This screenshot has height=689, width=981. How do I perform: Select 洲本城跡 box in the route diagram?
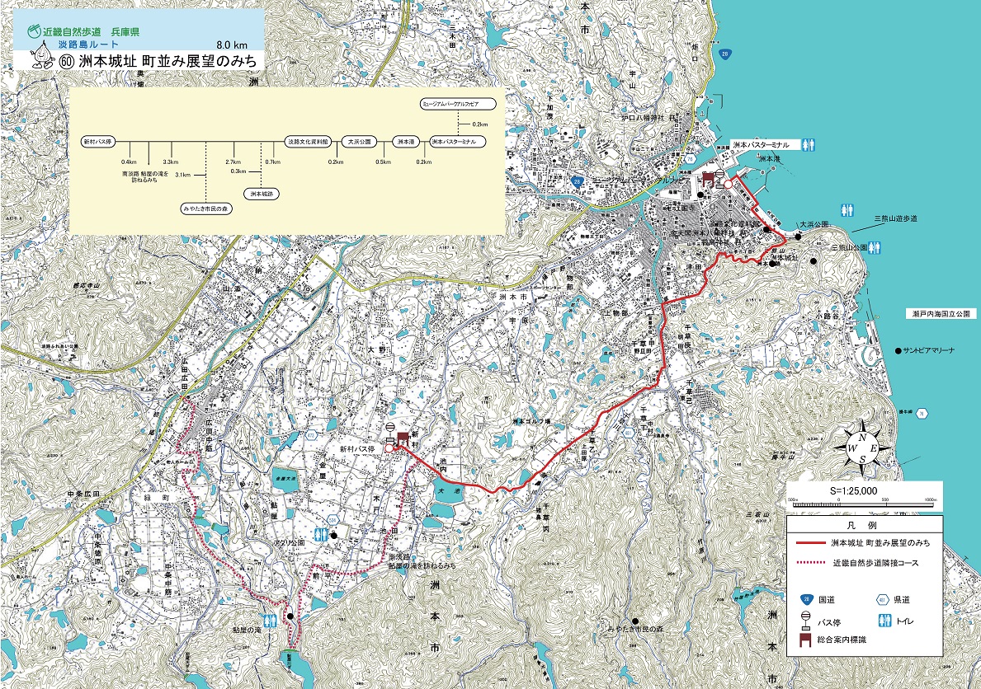pos(262,194)
